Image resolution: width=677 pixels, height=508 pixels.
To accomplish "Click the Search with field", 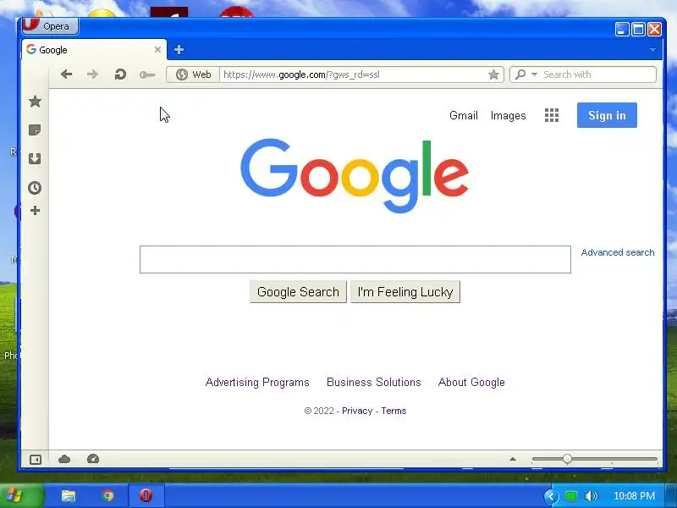I will coord(598,75).
